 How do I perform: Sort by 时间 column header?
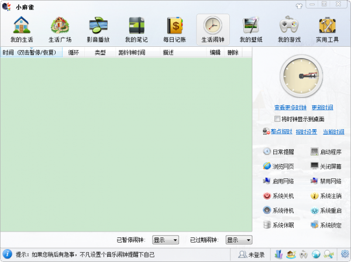coord(32,53)
